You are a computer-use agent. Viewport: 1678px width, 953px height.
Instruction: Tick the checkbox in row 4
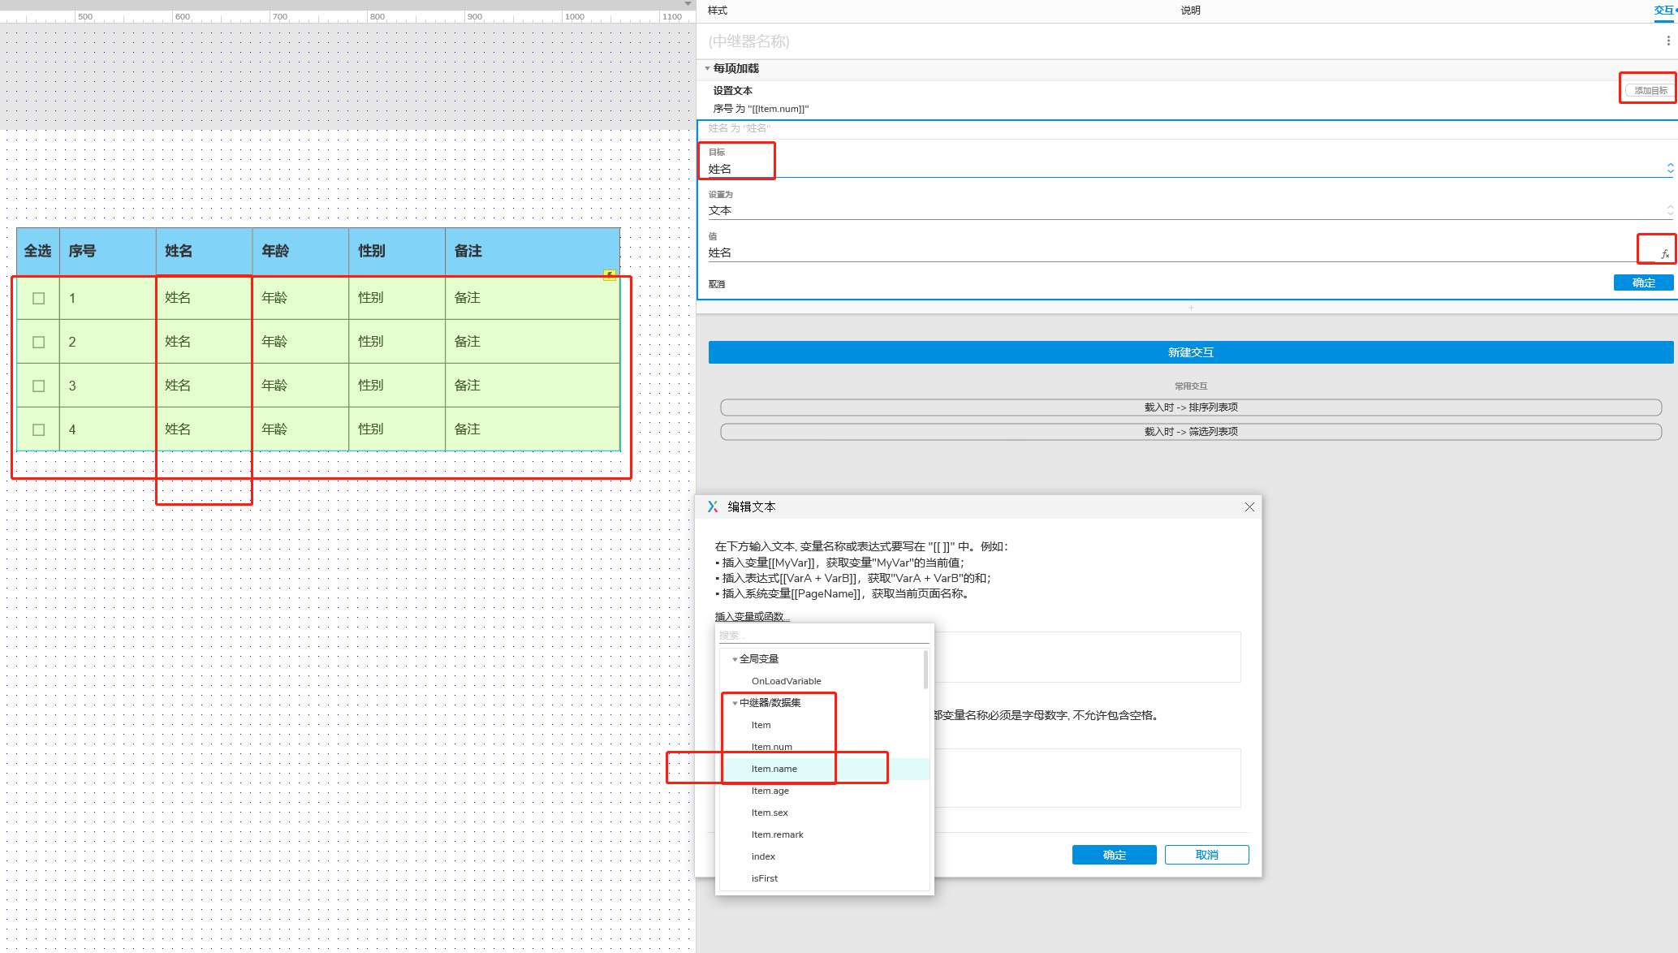click(38, 429)
